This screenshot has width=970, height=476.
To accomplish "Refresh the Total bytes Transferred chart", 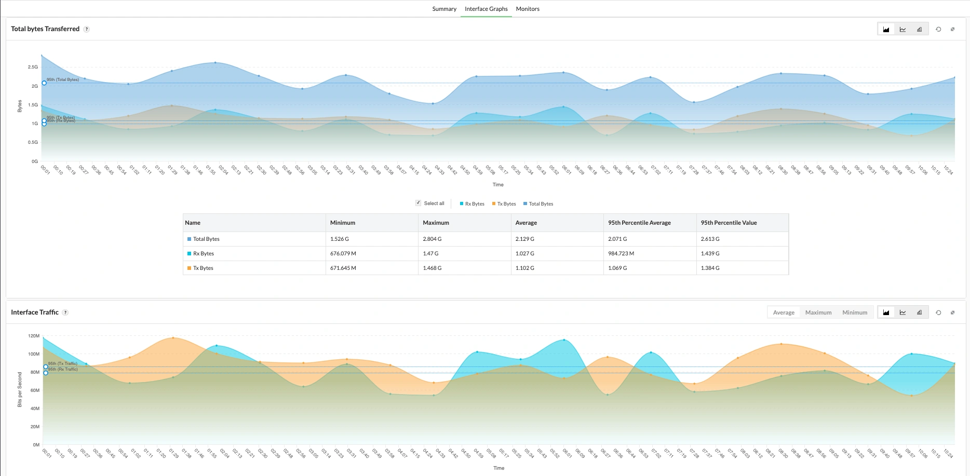I will coord(938,29).
